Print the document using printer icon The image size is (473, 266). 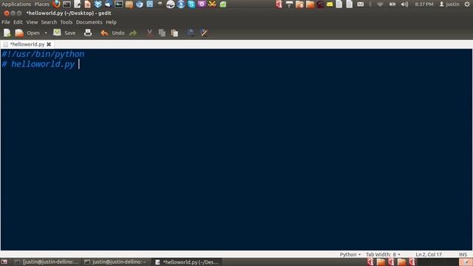pos(88,33)
